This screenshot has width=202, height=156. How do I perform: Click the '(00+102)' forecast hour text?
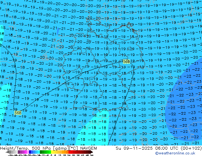[191, 148]
